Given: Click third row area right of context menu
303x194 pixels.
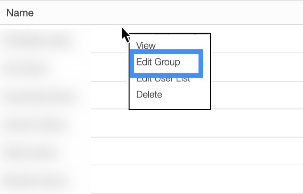Looking at the screenshot, I should 256,95.
